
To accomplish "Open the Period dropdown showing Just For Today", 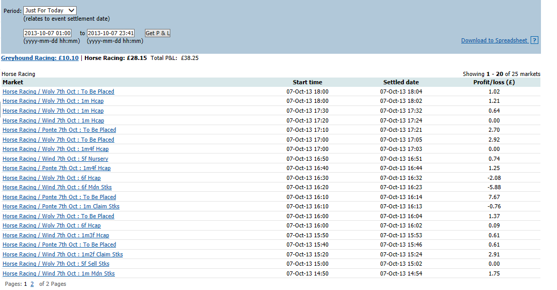I will (x=50, y=11).
